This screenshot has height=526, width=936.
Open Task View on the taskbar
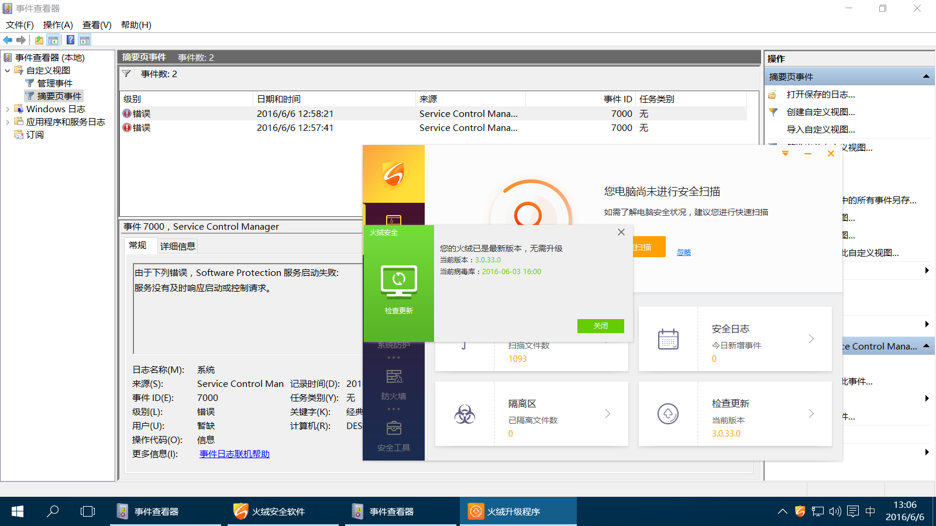point(88,511)
